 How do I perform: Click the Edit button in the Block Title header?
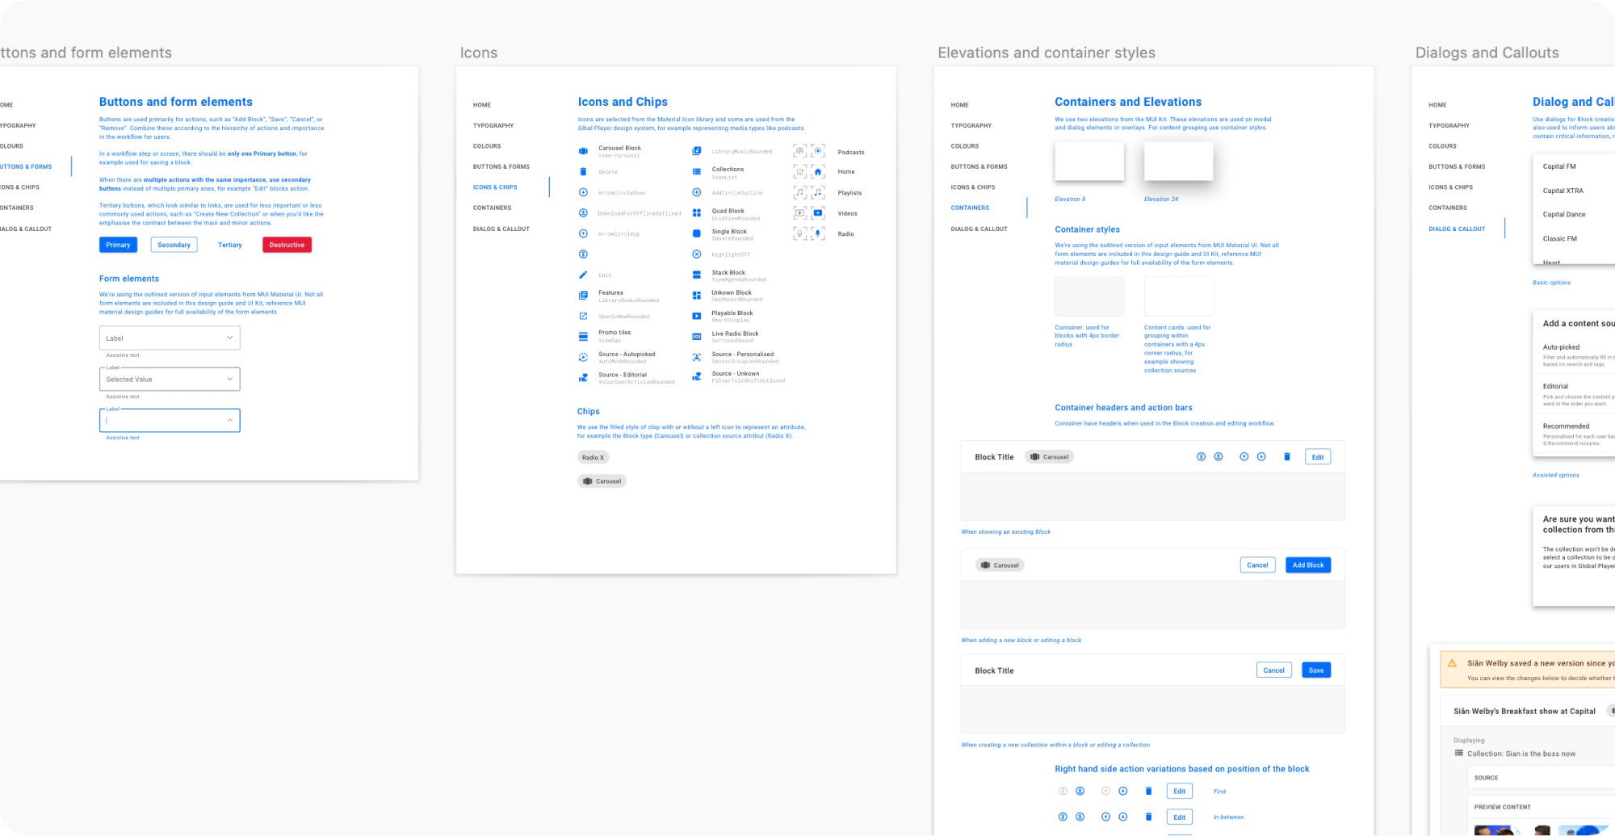1318,457
